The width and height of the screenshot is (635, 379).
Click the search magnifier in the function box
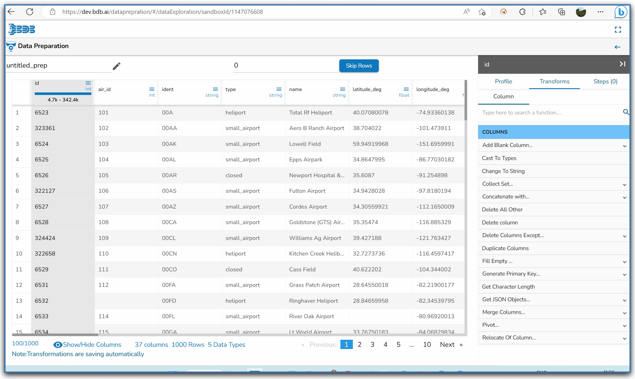click(626, 112)
